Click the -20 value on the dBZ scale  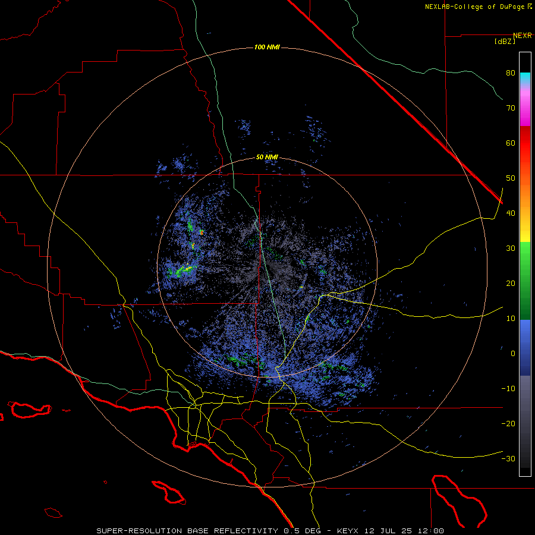(508, 423)
